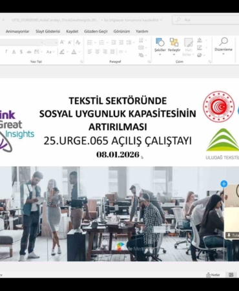Click the Ara search box

tap(205, 20)
